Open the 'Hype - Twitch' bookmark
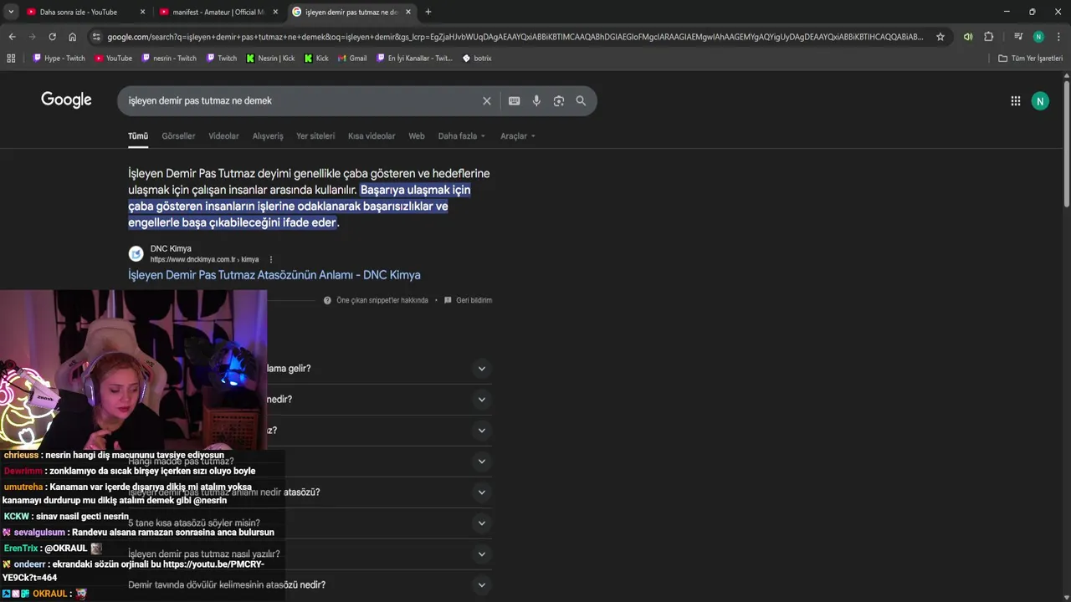Screen dimensions: 1071x602 point(59,59)
